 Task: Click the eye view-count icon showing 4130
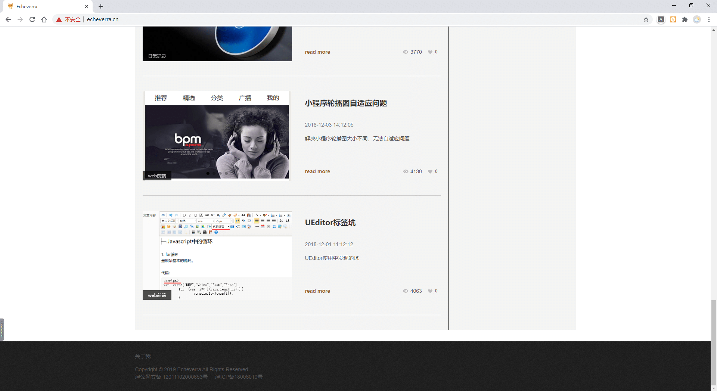pyautogui.click(x=406, y=171)
